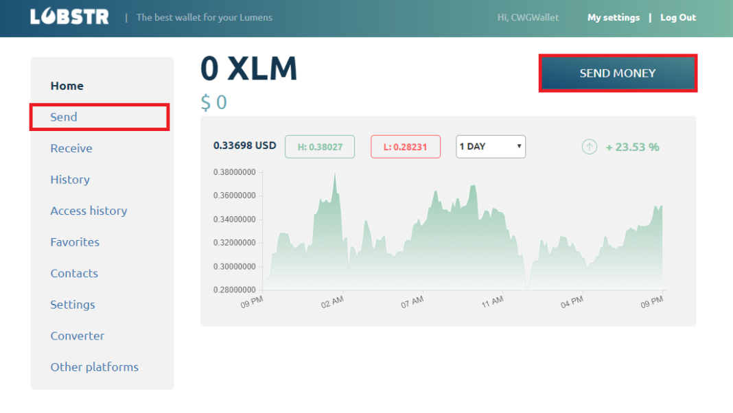The height and width of the screenshot is (413, 733).
Task: Click the 0.32000000 y-axis label
Action: click(234, 243)
